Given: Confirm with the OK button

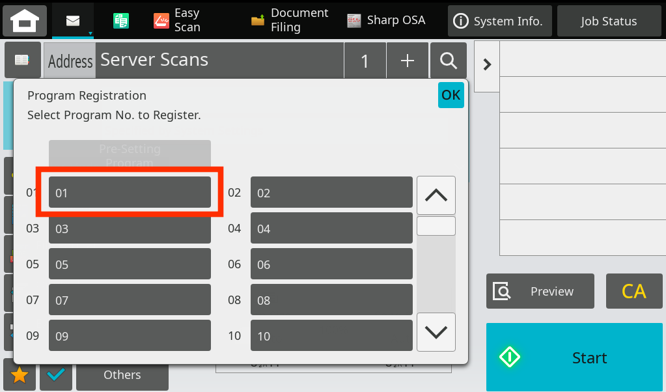Looking at the screenshot, I should pyautogui.click(x=451, y=95).
